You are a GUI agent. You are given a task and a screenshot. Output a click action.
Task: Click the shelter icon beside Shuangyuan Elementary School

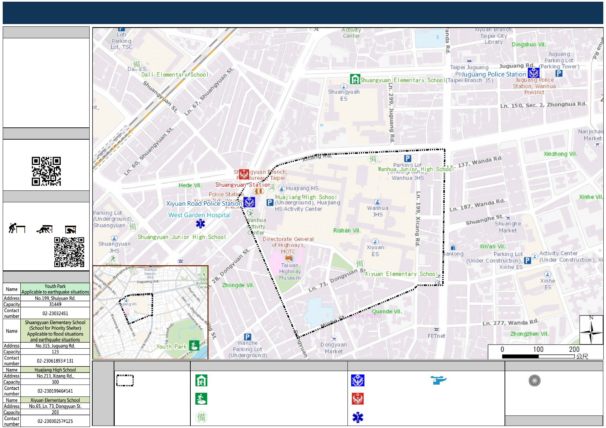[x=355, y=79]
